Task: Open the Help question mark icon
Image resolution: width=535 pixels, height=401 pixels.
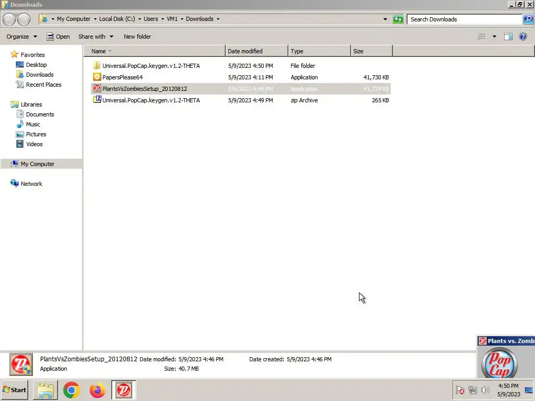Action: pos(522,37)
